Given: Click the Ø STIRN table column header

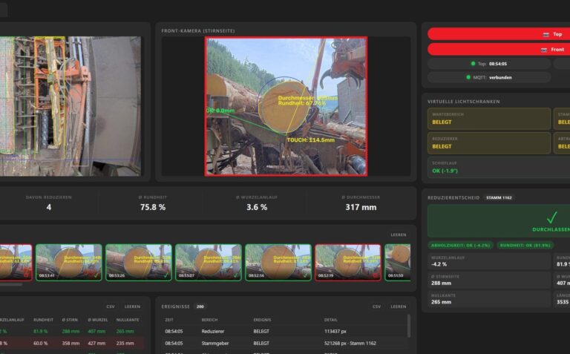Looking at the screenshot, I should tap(70, 320).
